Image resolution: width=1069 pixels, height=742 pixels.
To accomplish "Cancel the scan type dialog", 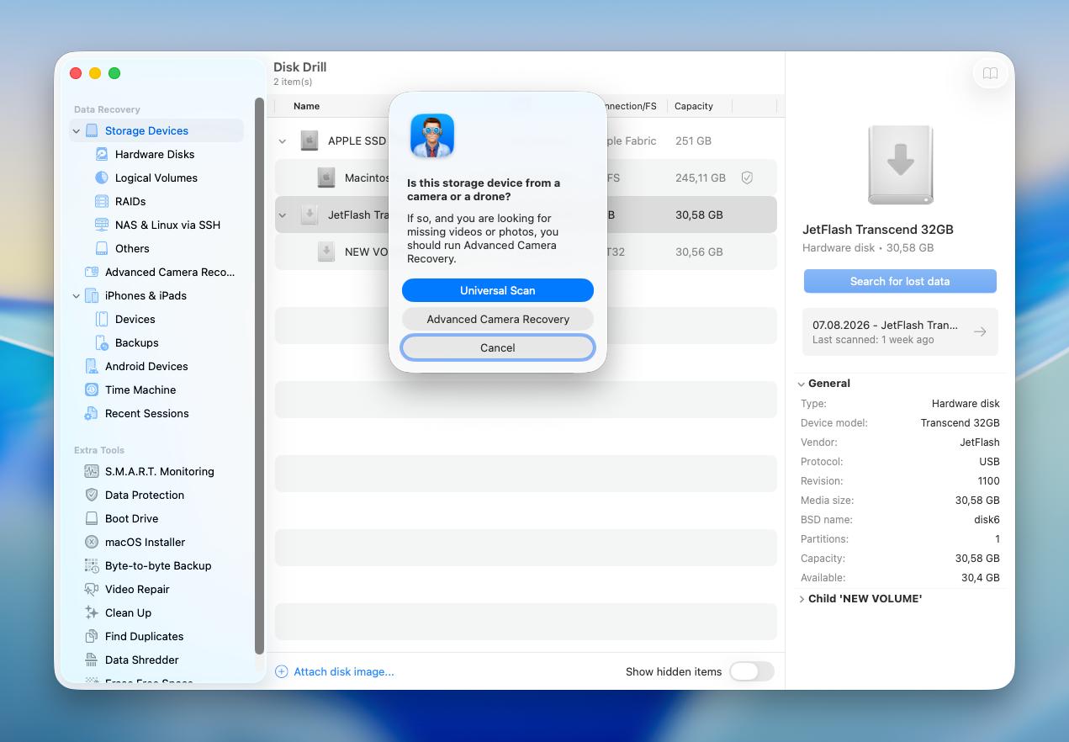I will click(x=498, y=347).
